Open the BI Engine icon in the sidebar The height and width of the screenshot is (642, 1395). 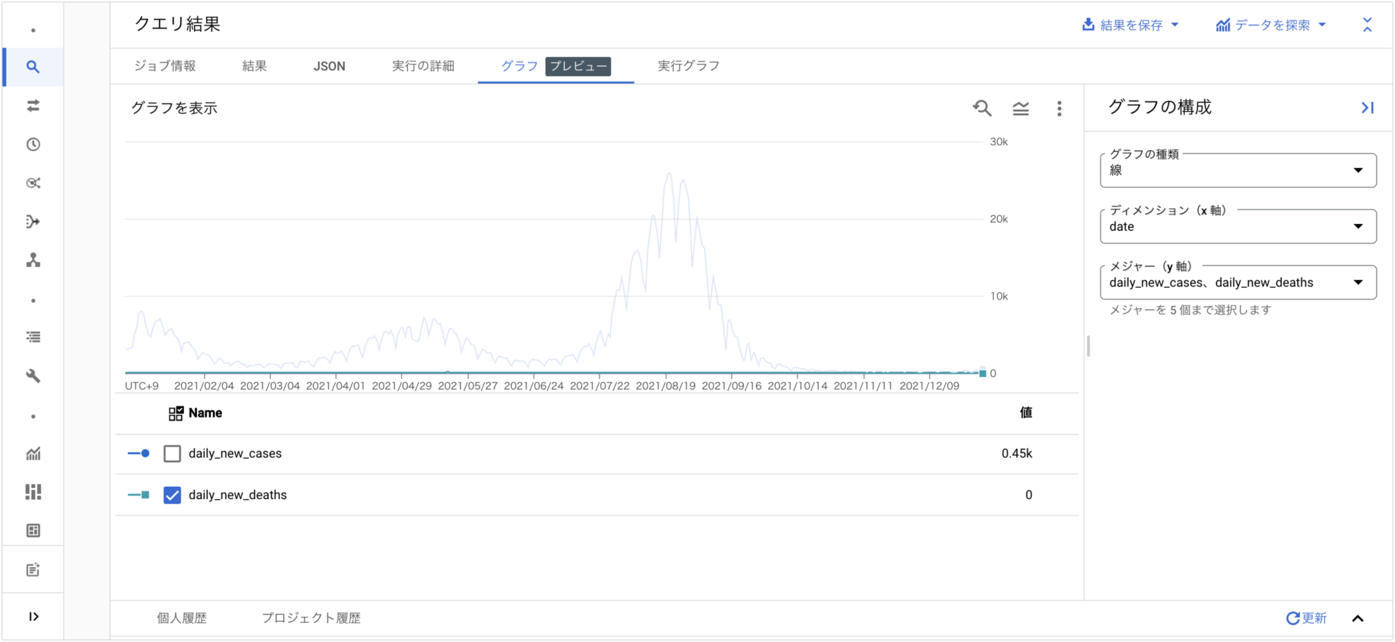point(33,492)
